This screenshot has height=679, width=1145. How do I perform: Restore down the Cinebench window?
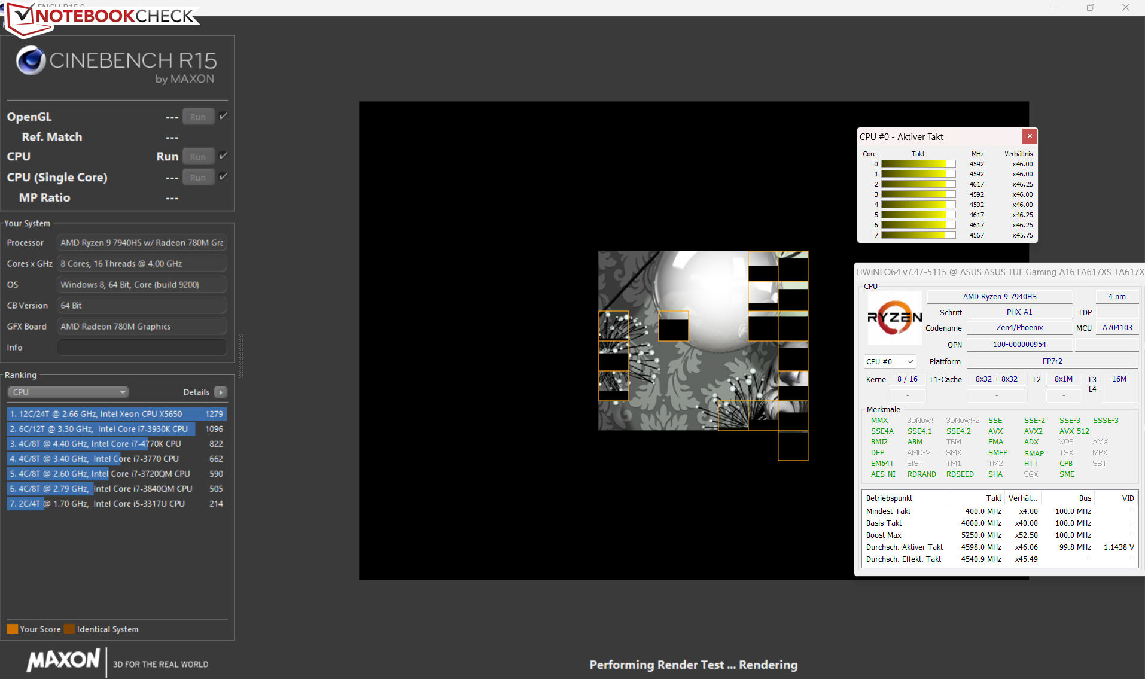click(x=1091, y=8)
